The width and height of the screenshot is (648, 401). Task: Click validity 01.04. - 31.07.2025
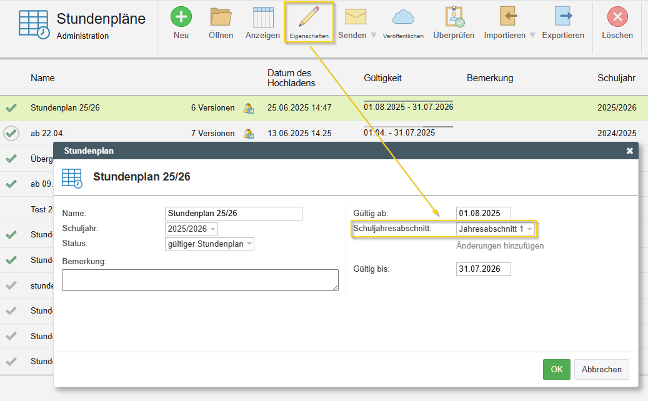tap(399, 132)
